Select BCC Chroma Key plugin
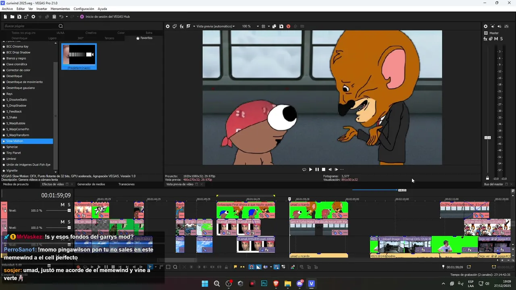The height and width of the screenshot is (290, 516). (x=17, y=46)
